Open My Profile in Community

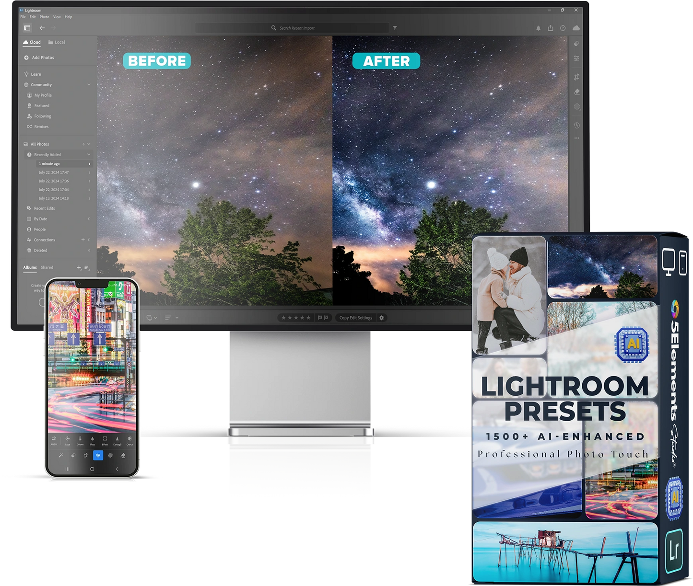tap(39, 95)
